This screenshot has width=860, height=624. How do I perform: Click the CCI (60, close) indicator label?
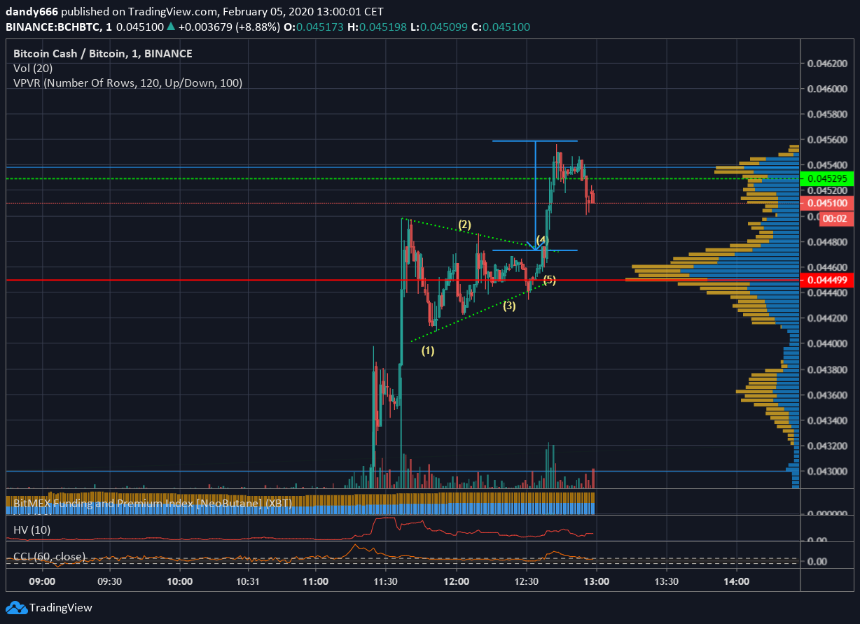(x=50, y=557)
